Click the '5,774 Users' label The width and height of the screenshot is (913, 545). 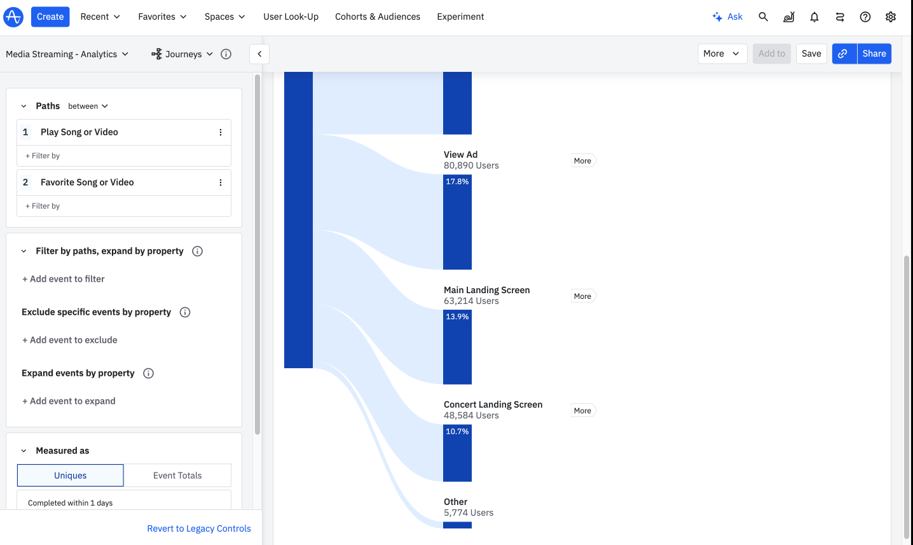tap(469, 513)
